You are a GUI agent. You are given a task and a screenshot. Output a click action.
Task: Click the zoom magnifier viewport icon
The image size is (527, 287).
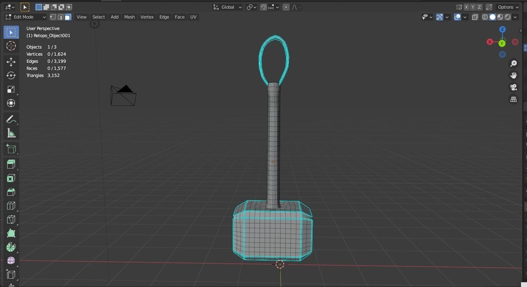click(x=514, y=64)
